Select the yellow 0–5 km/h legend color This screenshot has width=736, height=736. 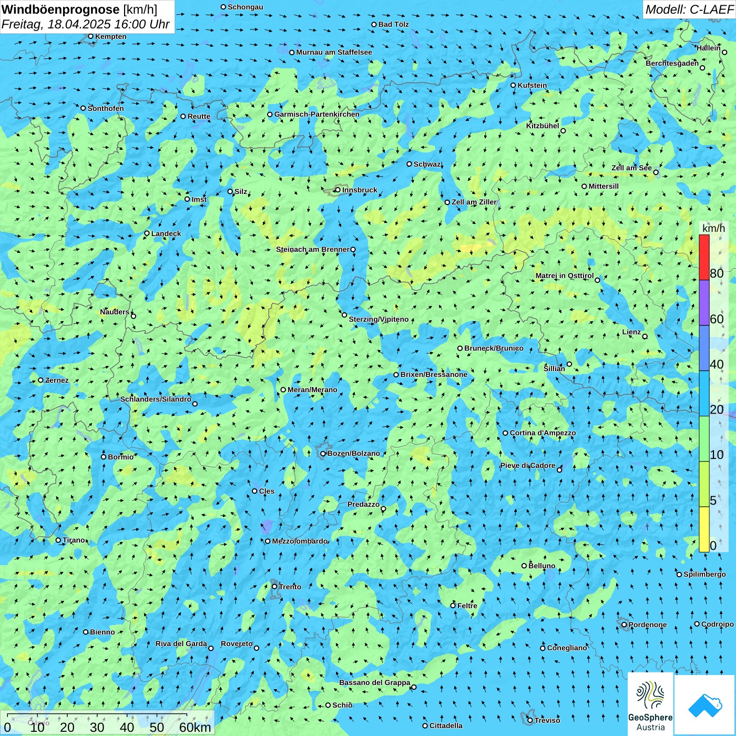704,529
